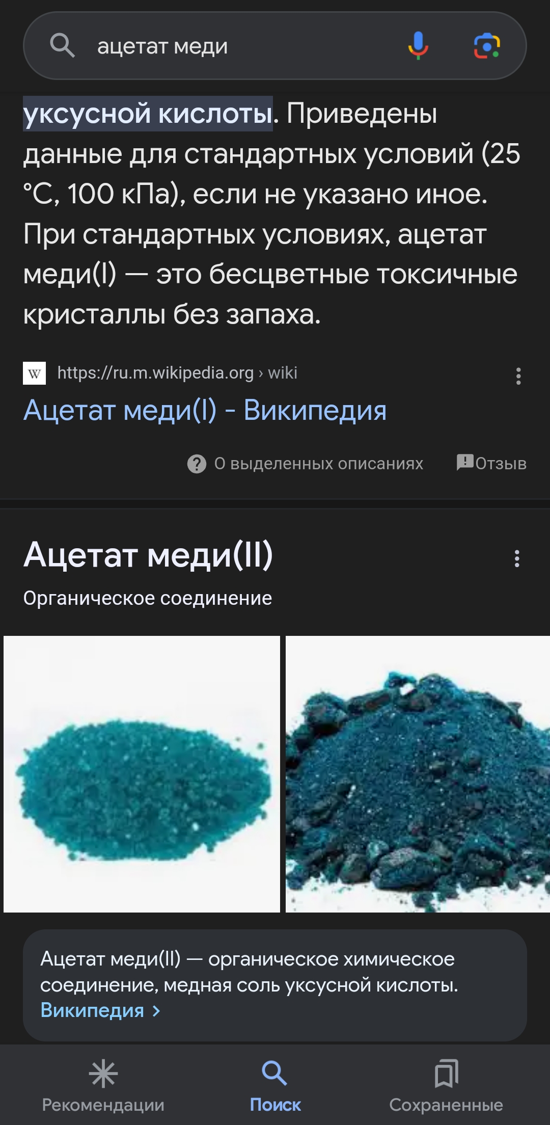
Task: Expand the chevron after Википедия
Action: point(157,1011)
